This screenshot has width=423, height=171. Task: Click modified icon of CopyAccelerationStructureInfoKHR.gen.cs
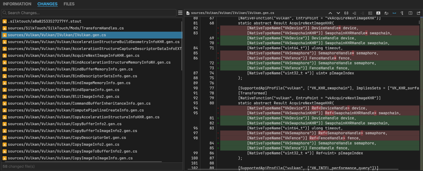pyautogui.click(x=5, y=117)
